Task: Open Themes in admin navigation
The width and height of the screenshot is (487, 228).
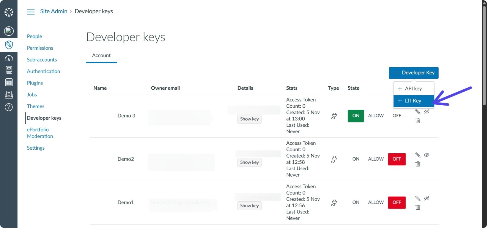Action: [x=35, y=106]
